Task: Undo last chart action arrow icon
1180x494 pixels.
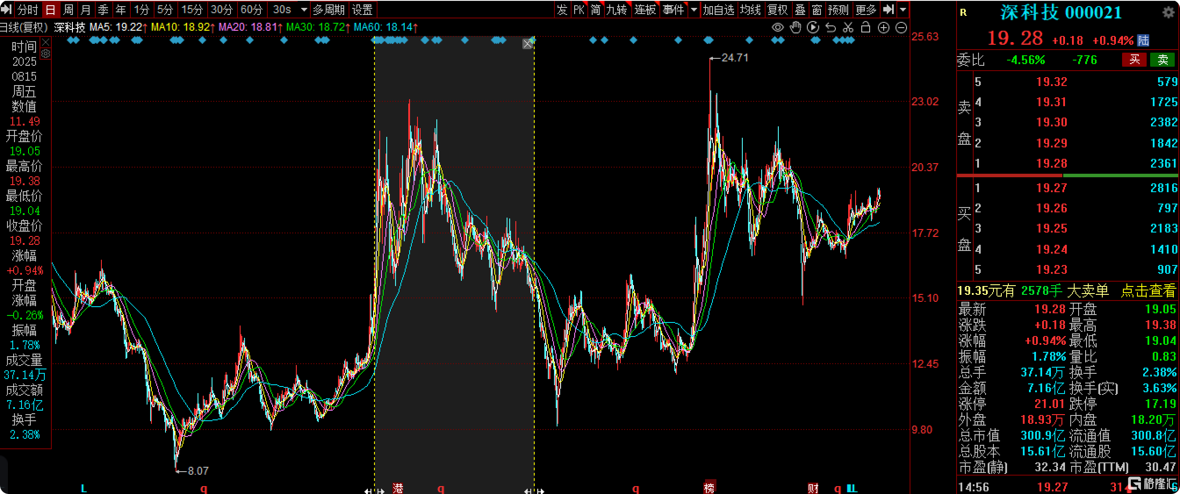Action: 831,28
